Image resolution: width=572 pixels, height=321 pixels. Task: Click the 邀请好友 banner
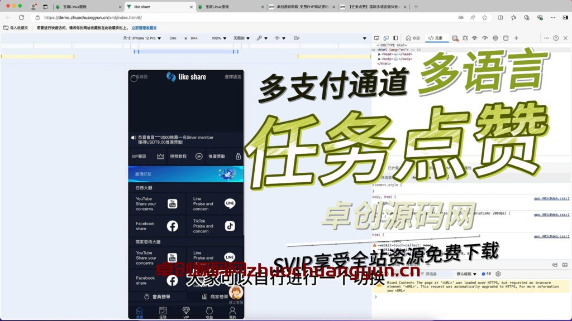pyautogui.click(x=185, y=174)
